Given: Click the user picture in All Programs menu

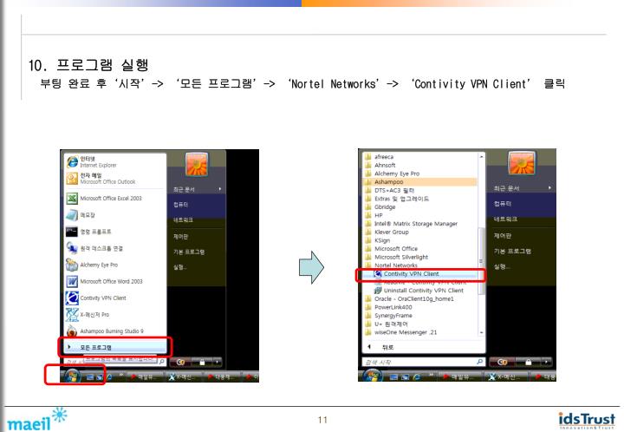Looking at the screenshot, I should click(522, 163).
